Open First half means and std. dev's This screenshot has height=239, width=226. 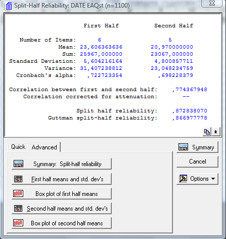coord(62,179)
